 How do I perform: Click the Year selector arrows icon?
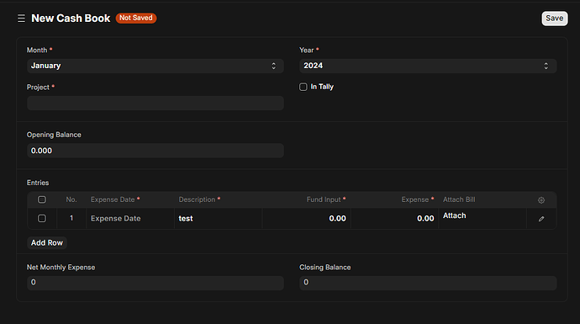(x=546, y=66)
